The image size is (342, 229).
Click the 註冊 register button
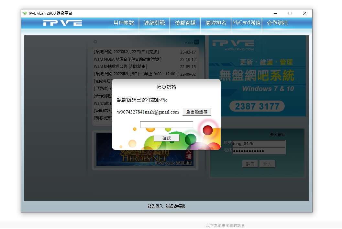250,164
